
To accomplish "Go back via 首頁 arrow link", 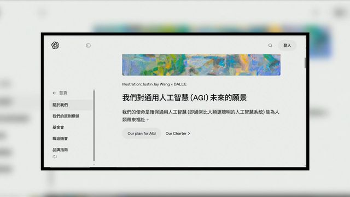I will 60,93.
